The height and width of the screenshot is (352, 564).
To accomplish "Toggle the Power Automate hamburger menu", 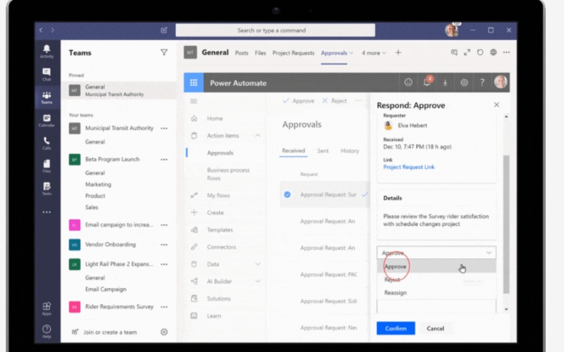I will click(x=193, y=101).
